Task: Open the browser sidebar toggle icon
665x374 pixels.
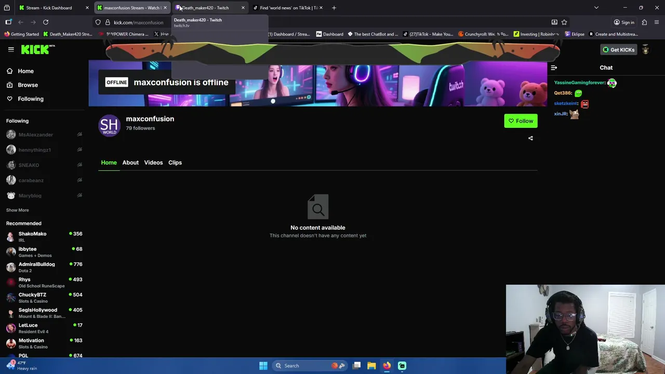Action: pos(8,22)
